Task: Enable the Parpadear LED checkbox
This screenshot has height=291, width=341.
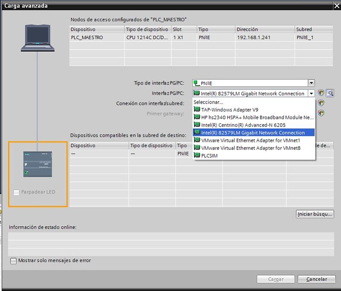Action: click(x=17, y=193)
